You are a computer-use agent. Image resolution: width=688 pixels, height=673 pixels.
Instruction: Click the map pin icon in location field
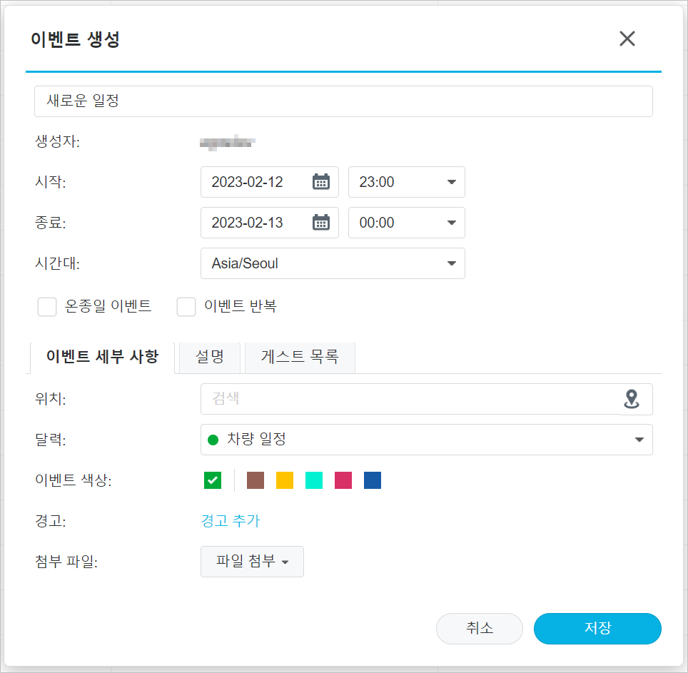(x=632, y=399)
